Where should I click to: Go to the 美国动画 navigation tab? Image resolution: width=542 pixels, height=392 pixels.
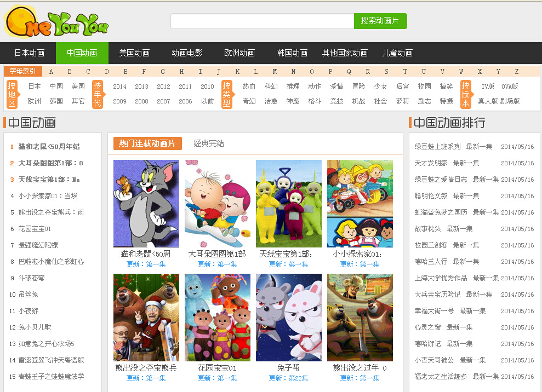coord(134,53)
